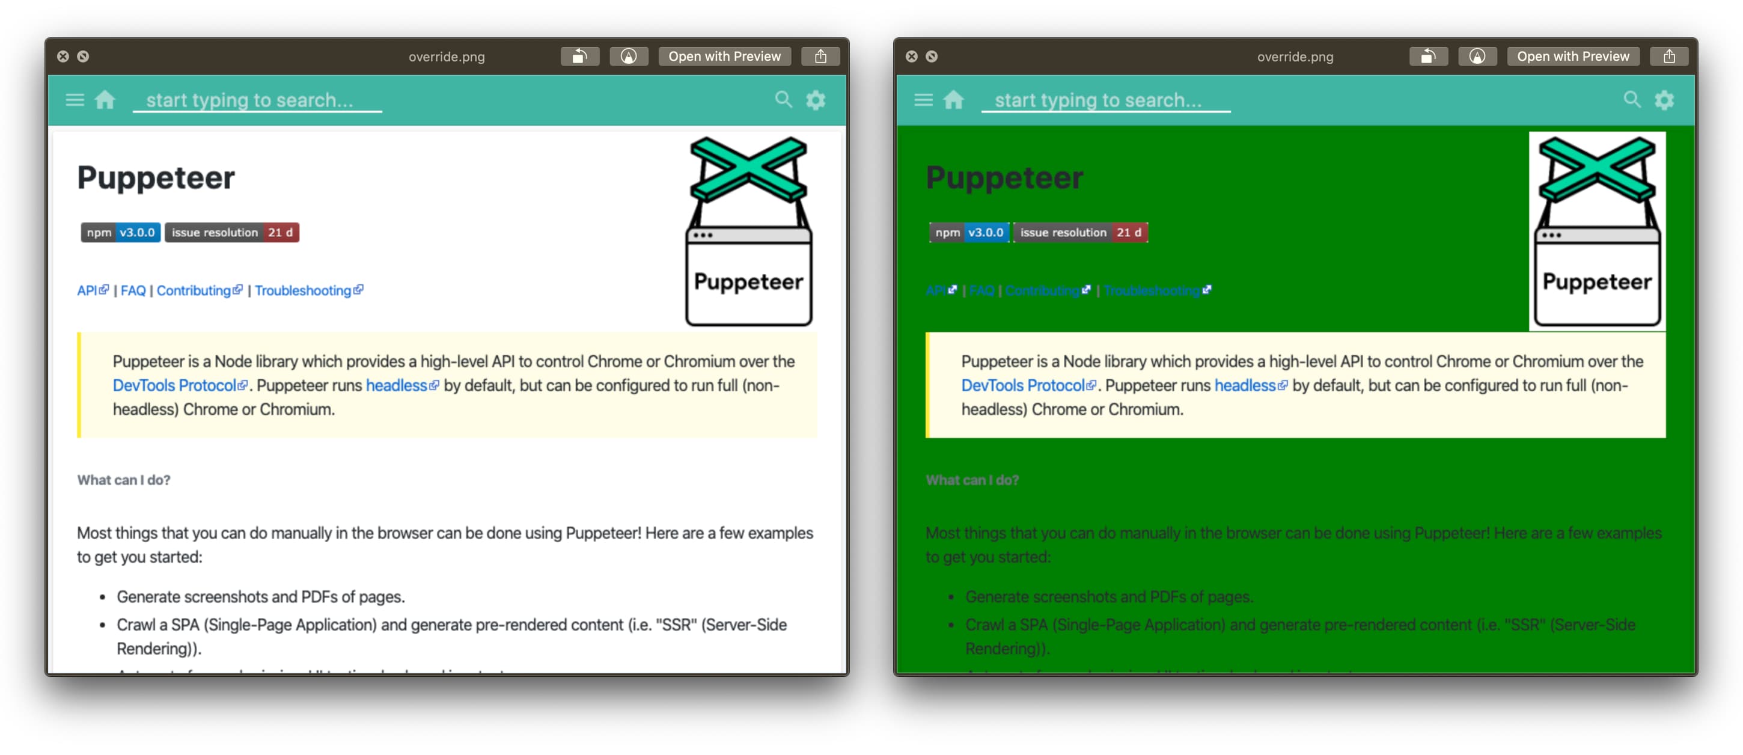This screenshot has width=1743, height=755.
Task: Click the Open with Preview button
Action: coord(724,55)
